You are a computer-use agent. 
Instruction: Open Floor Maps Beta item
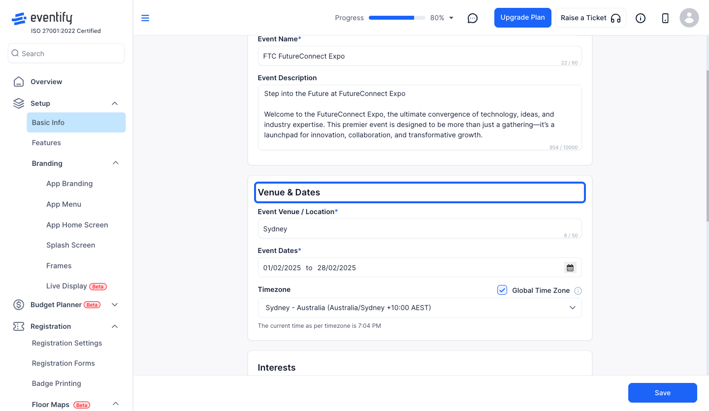[x=61, y=405]
